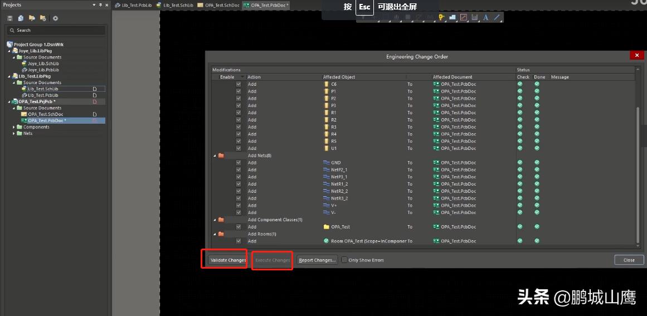Click the Execute Changes button
The height and width of the screenshot is (316, 647).
coord(273,260)
